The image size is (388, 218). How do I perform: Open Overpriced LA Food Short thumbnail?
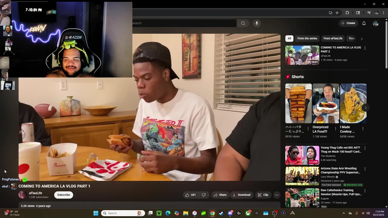coord(326,103)
